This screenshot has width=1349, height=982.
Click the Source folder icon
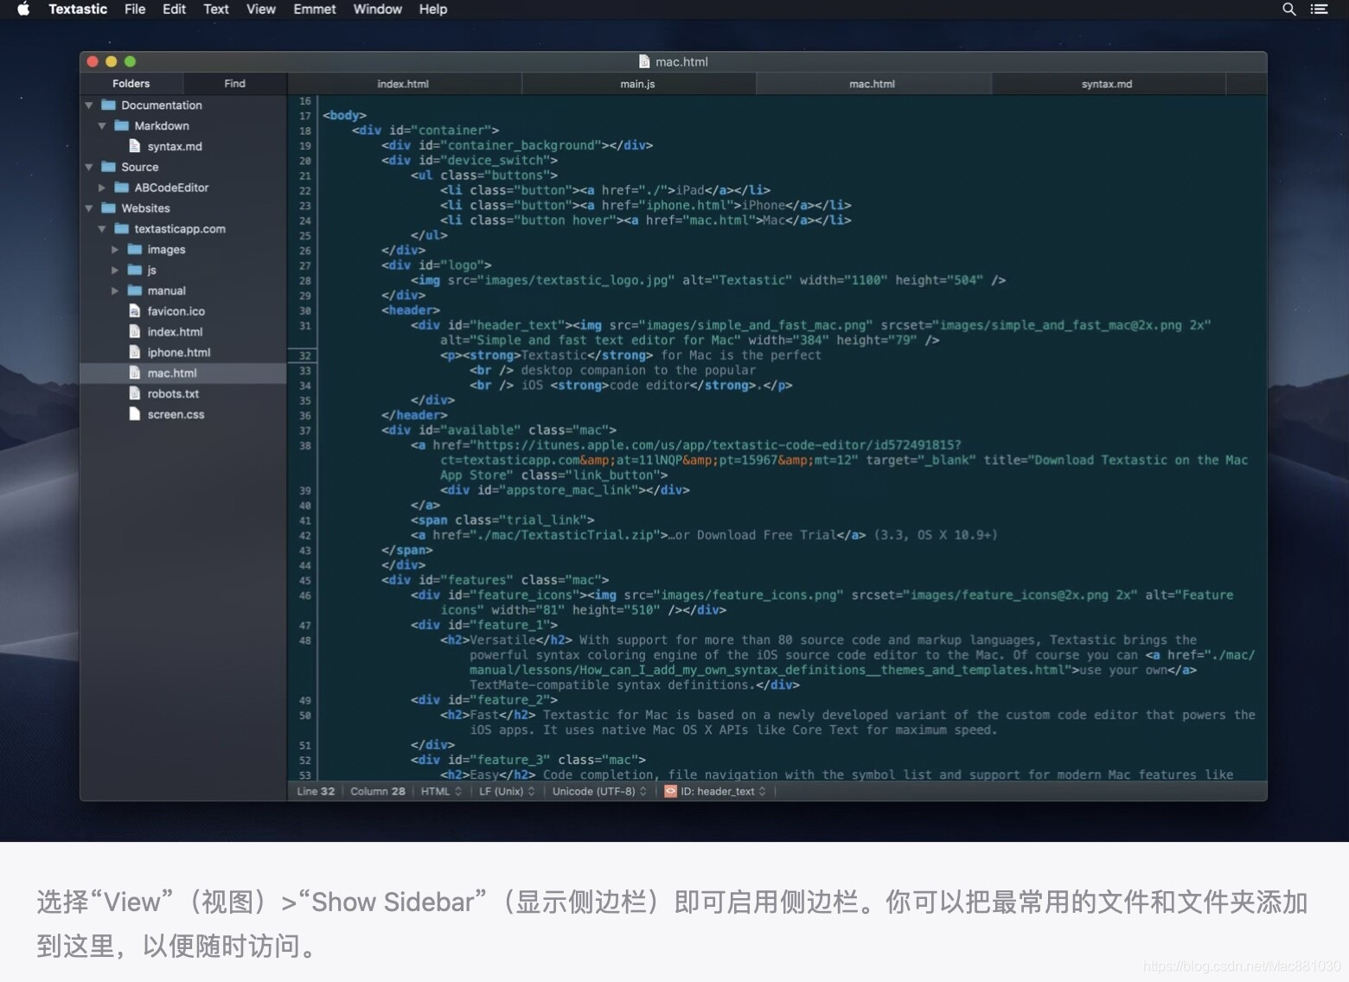point(108,167)
